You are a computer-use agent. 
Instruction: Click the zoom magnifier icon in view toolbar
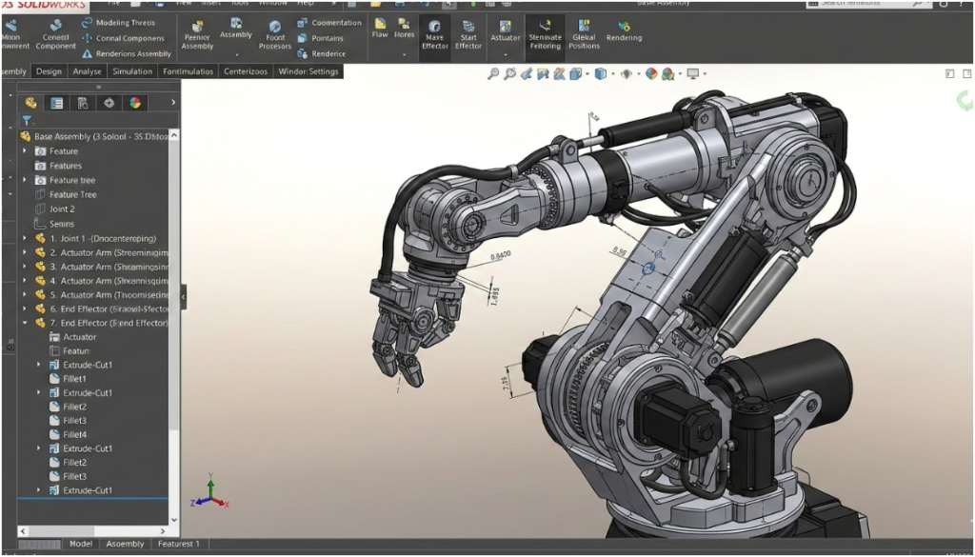491,73
